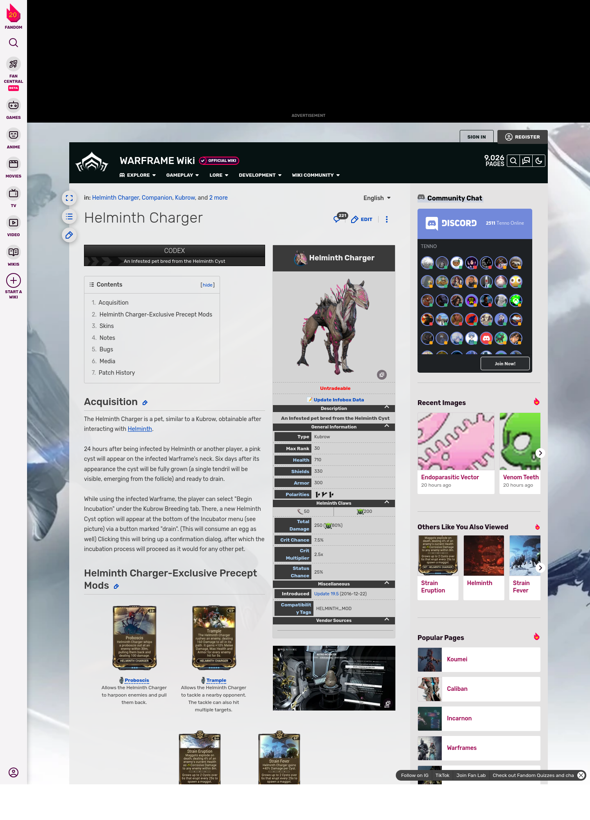590x820 pixels.
Task: Open the Endoparasitic Vector recent image
Action: click(456, 453)
